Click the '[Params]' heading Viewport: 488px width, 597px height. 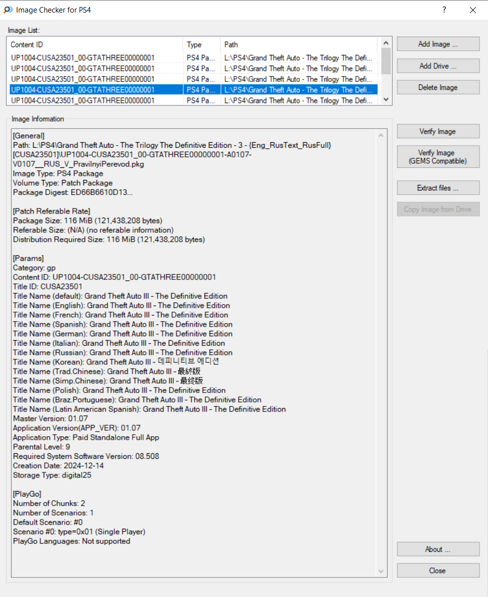[x=28, y=258]
